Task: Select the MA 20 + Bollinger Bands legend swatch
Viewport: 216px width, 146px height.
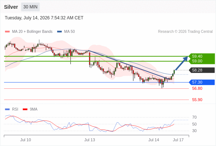Action: coord(7,32)
